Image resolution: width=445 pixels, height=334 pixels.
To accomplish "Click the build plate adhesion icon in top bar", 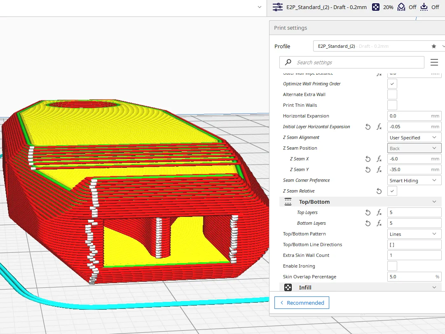I will [424, 7].
